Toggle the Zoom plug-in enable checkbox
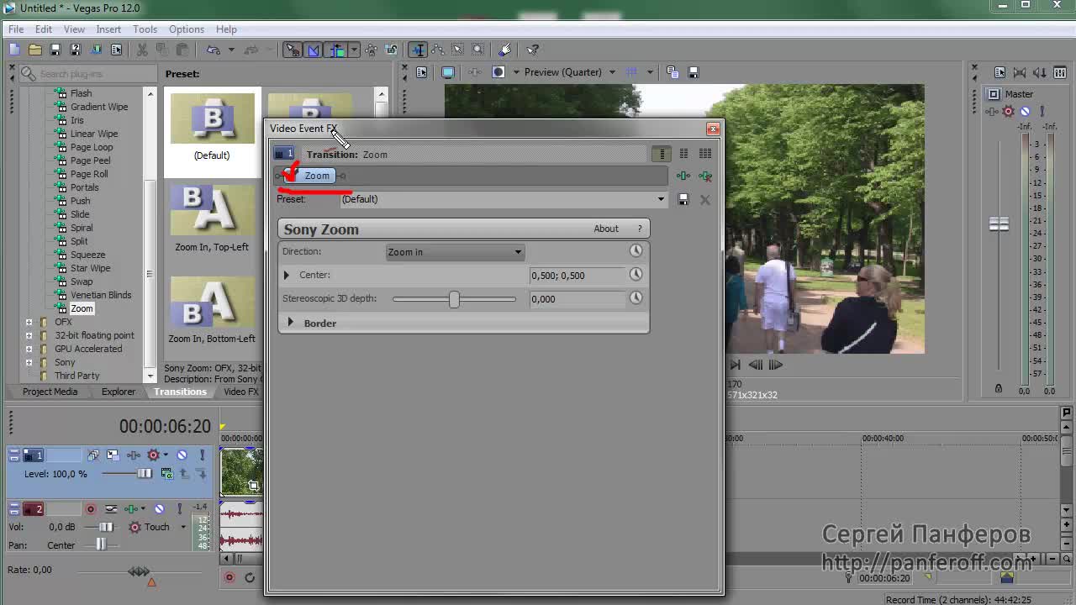The image size is (1076, 605). [292, 176]
